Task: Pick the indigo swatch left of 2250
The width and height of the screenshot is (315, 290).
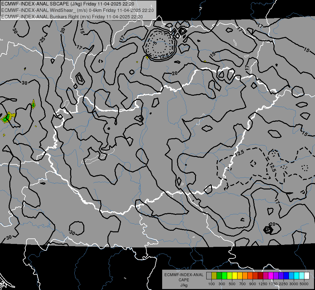Action: click(281, 276)
